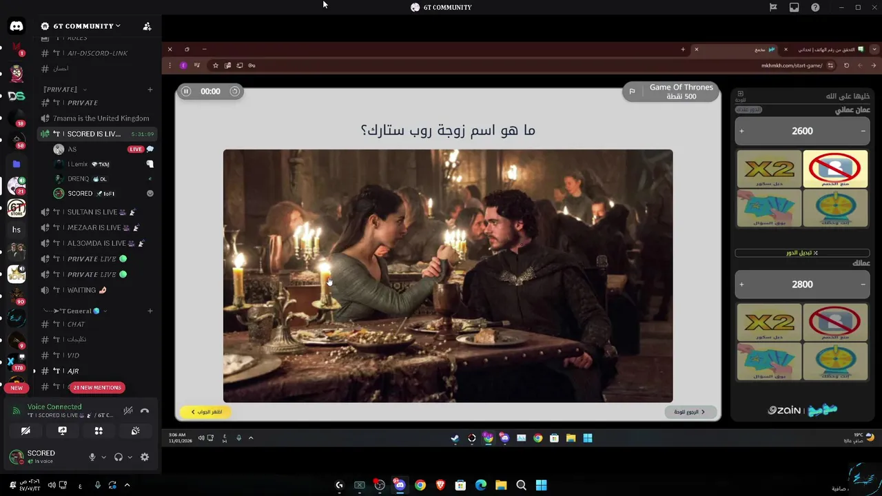Viewport: 882px width, 496px height.
Task: Select user DRENQ in voice channel
Action: coord(103,179)
